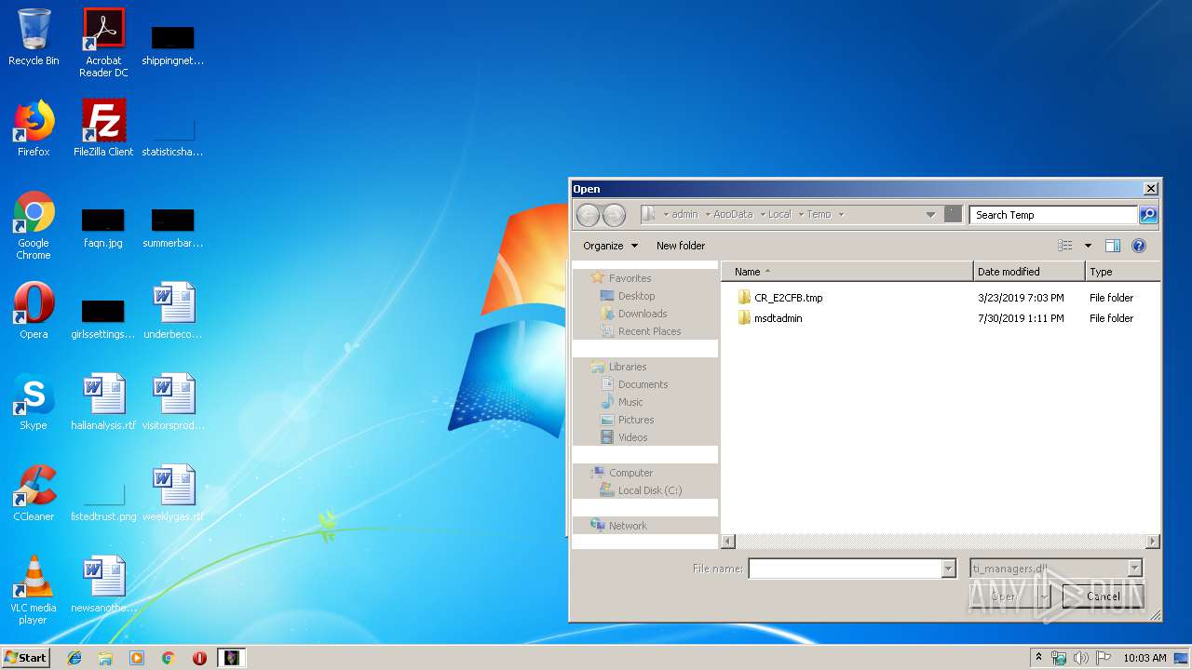
Task: Select the faqn.jpg file icon
Action: pyautogui.click(x=103, y=229)
